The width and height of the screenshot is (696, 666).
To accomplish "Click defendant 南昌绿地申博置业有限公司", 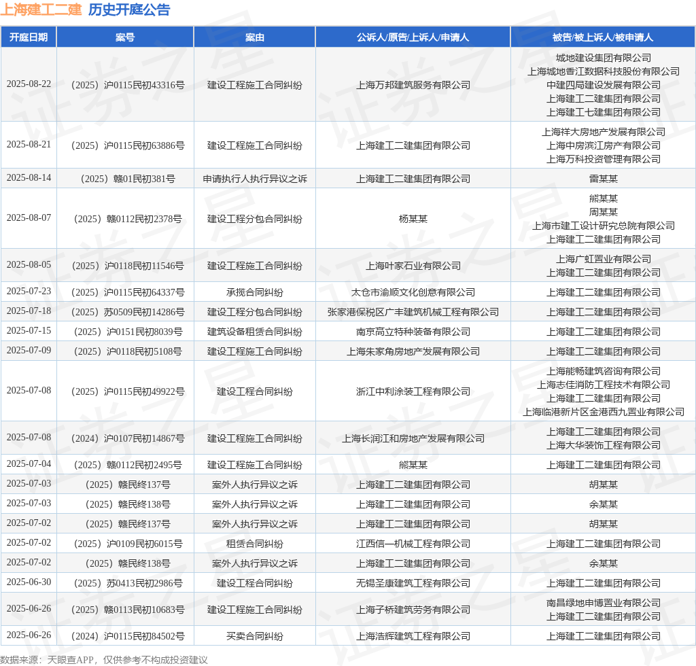I will [604, 603].
